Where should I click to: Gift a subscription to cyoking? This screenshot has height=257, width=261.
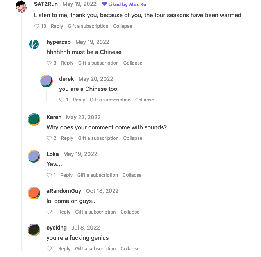[95, 249]
